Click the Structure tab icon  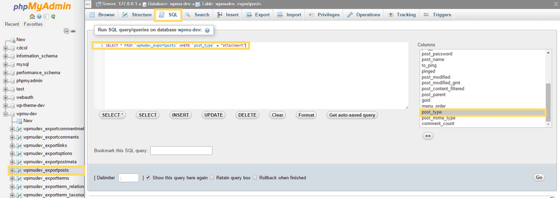tap(125, 15)
